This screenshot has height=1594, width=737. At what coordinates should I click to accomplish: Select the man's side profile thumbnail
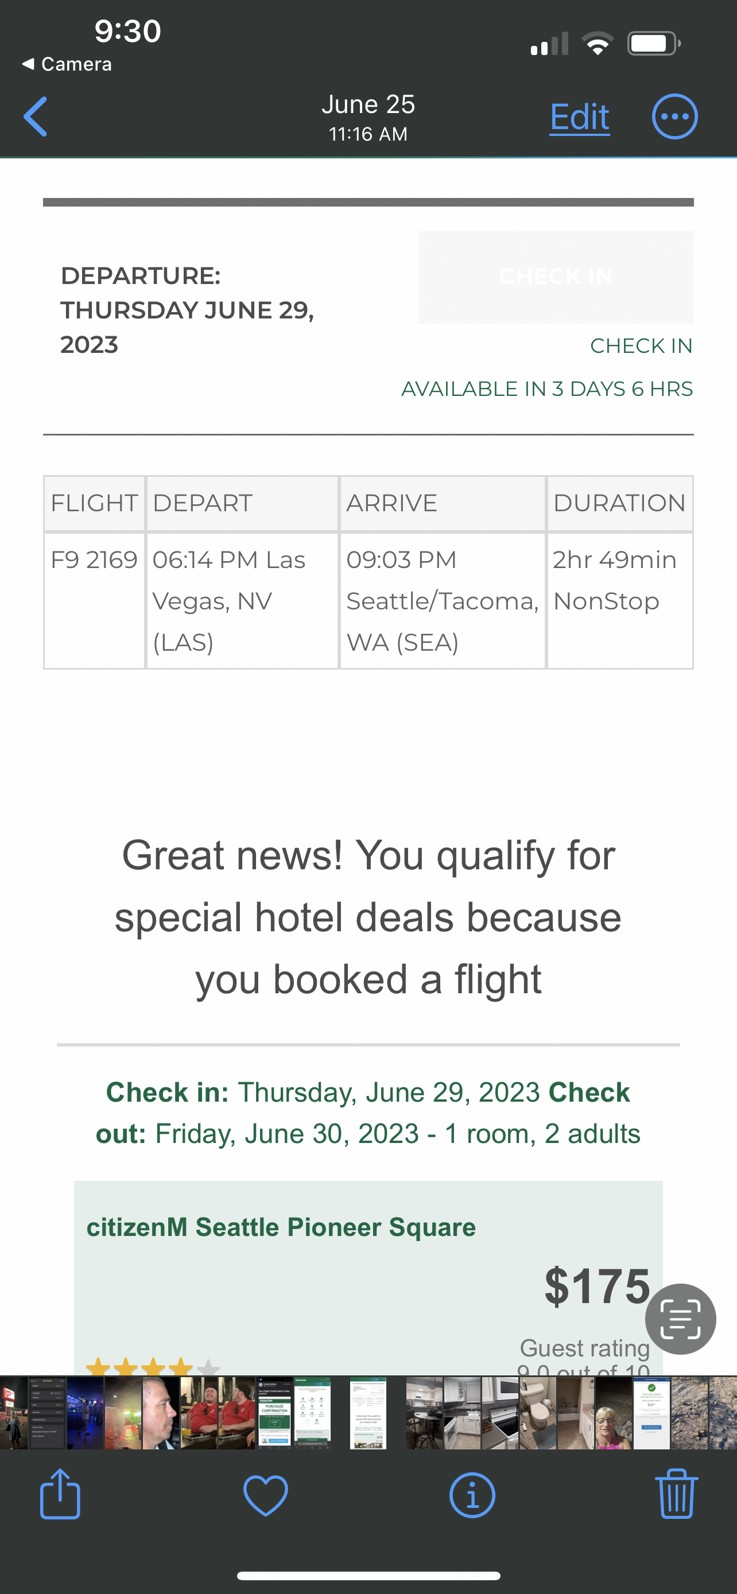161,1413
